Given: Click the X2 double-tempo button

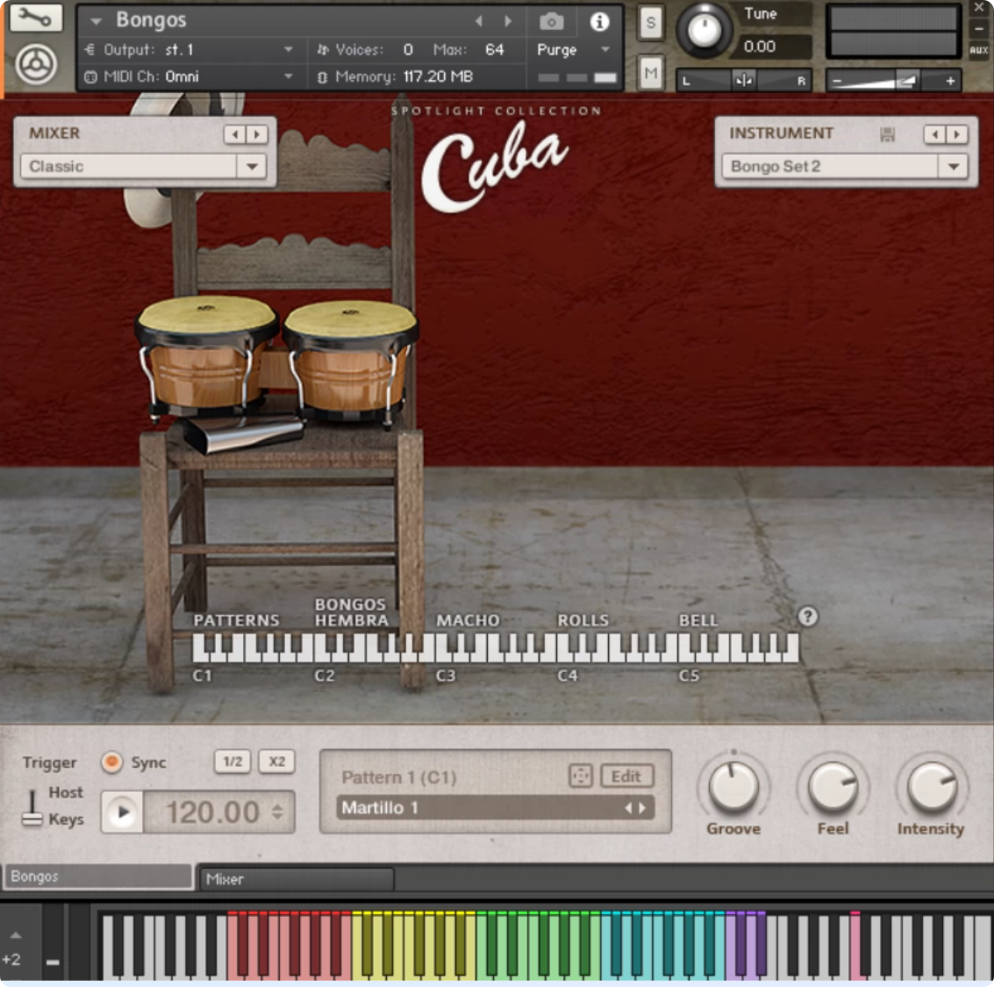Looking at the screenshot, I should pyautogui.click(x=276, y=762).
